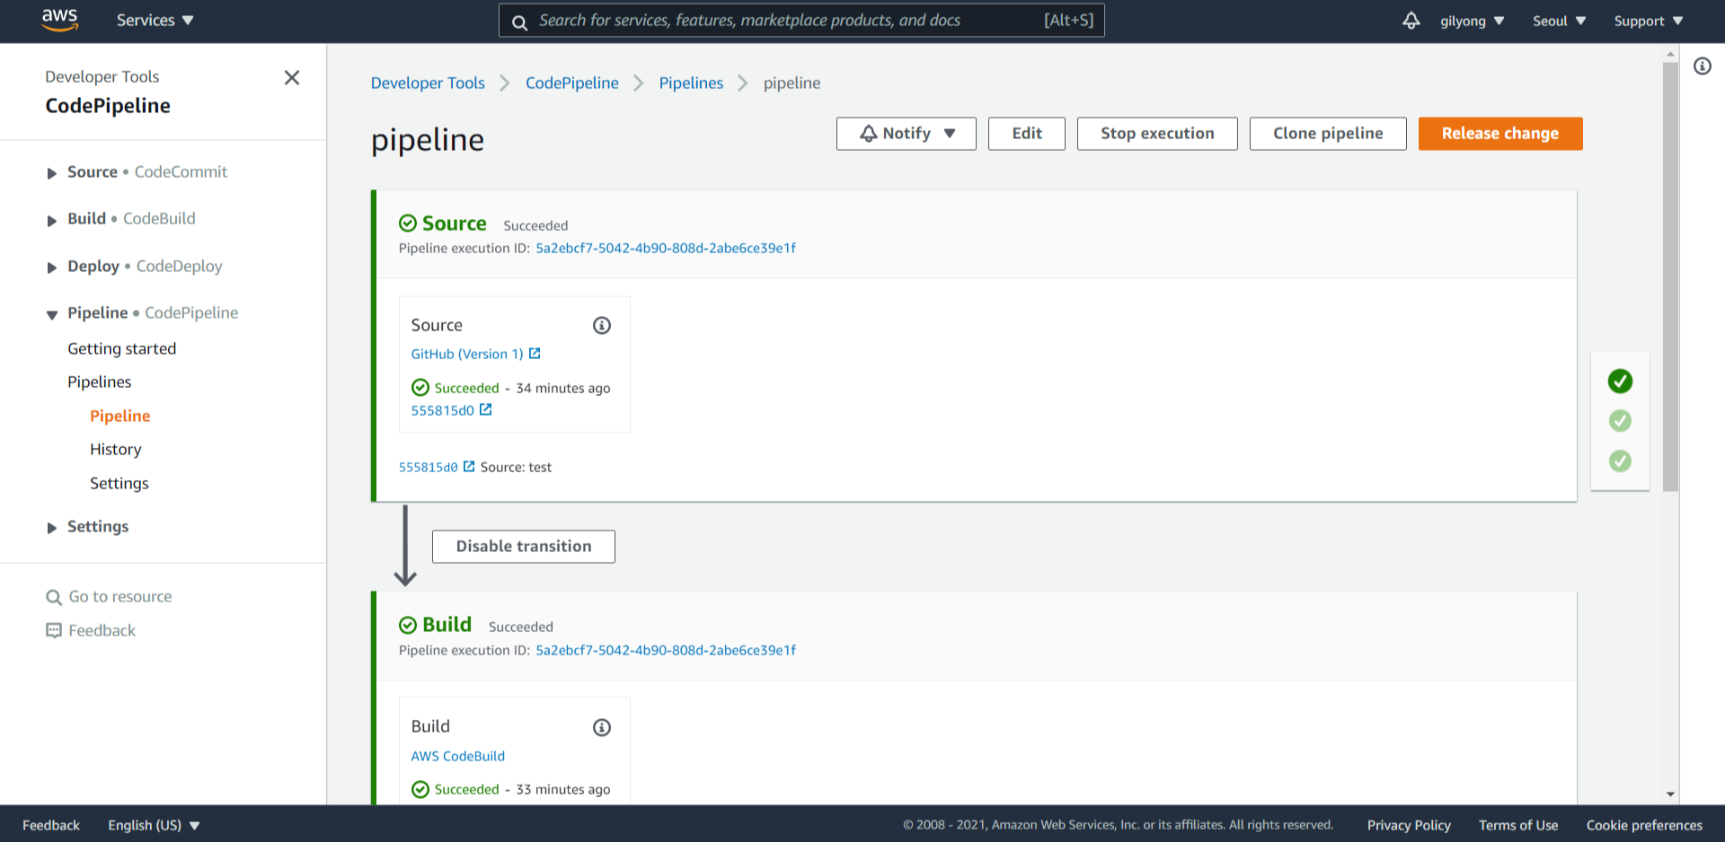Open the Terms of Use footer link

(1518, 825)
